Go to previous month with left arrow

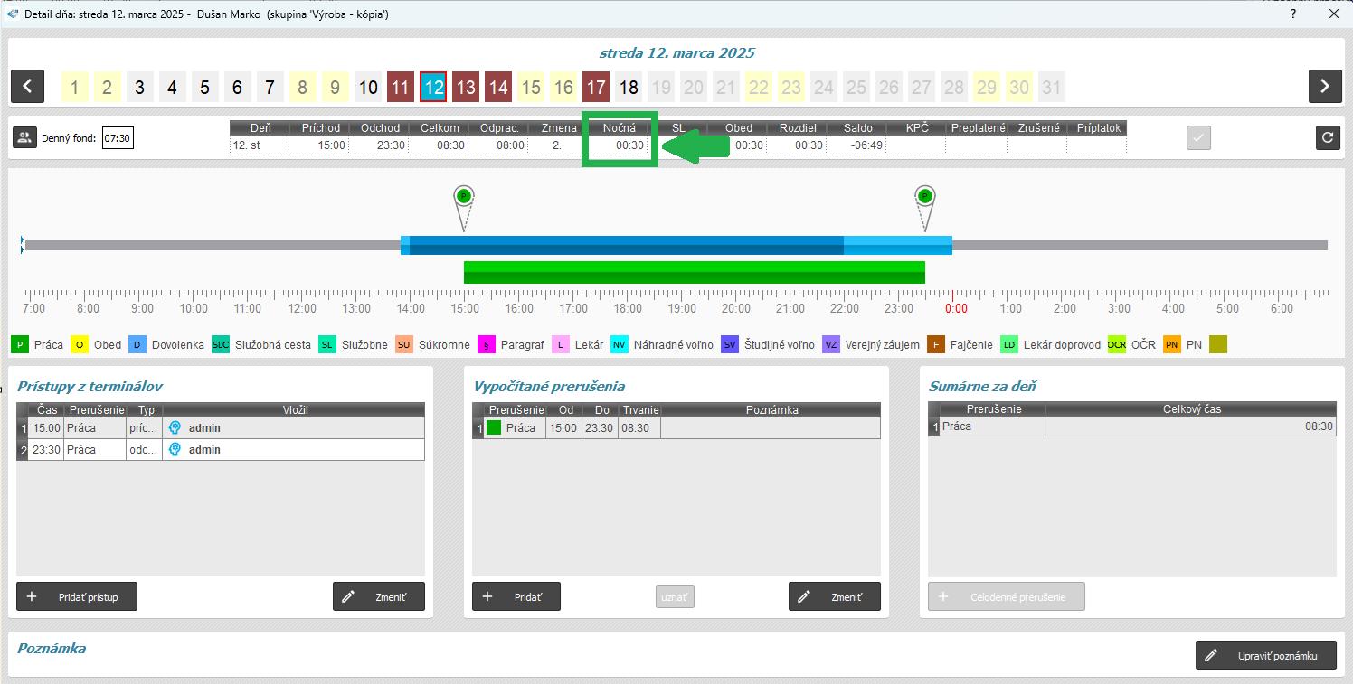[x=27, y=87]
